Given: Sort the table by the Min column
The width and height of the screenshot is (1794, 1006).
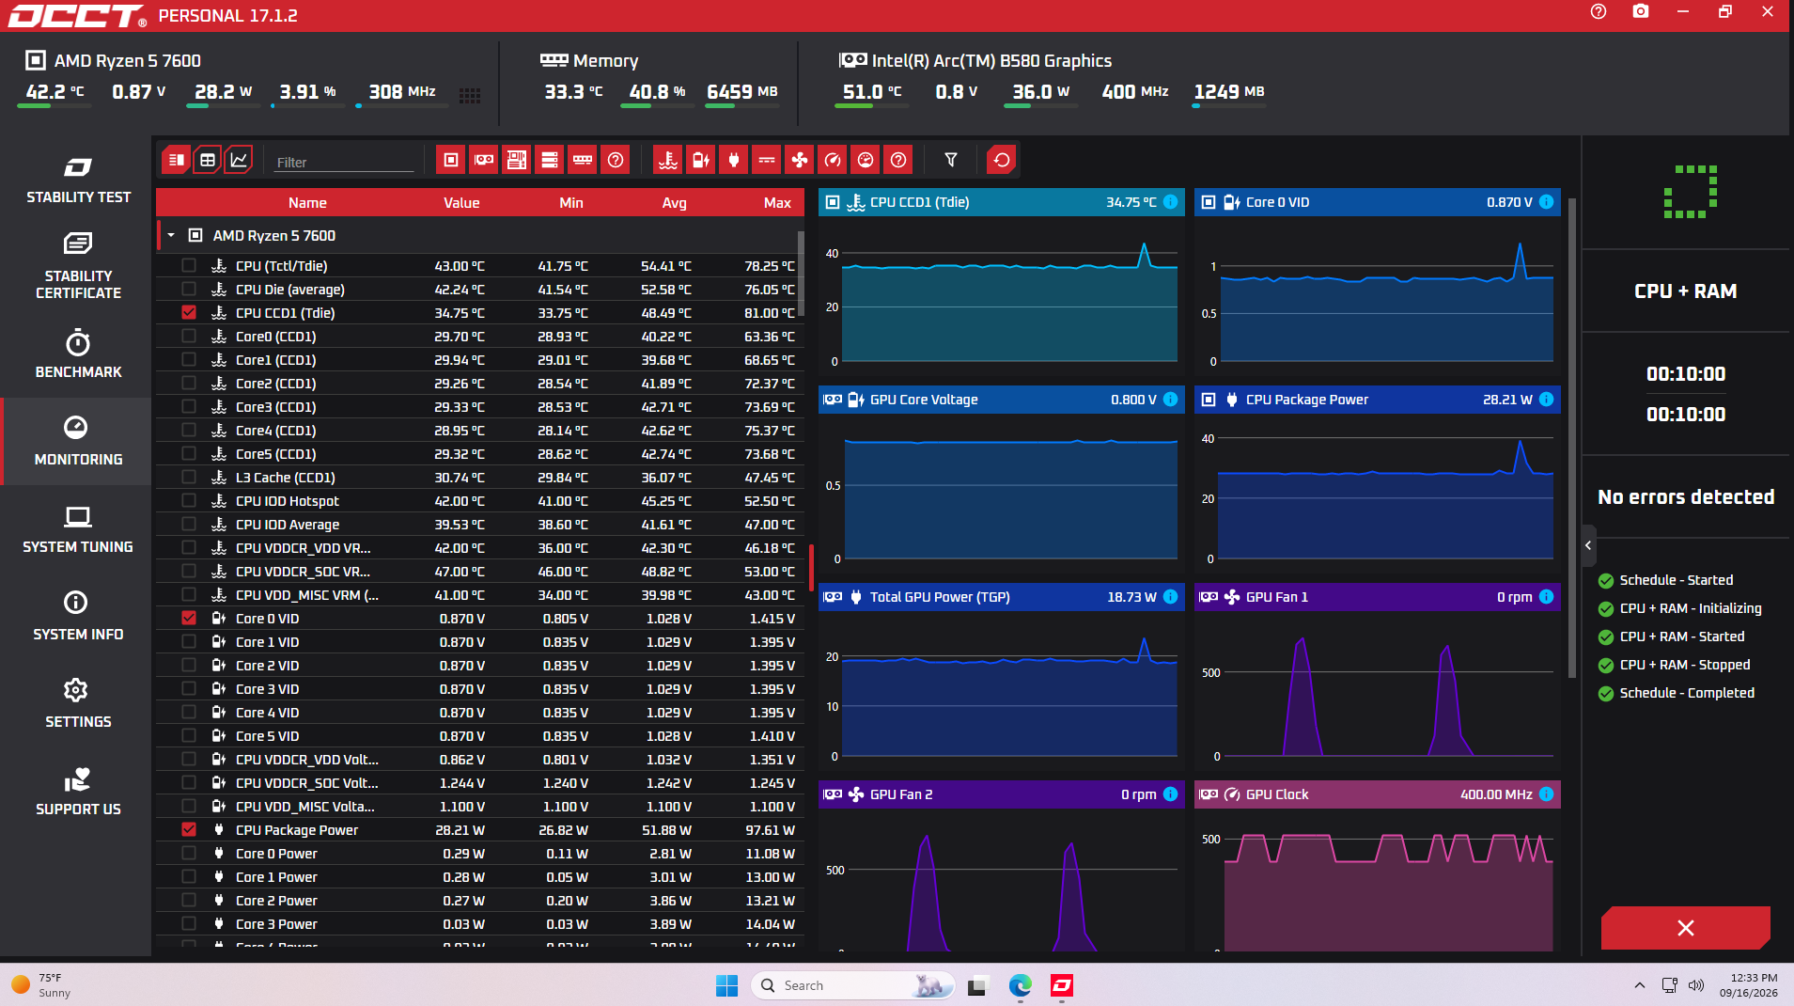Looking at the screenshot, I should coord(571,203).
